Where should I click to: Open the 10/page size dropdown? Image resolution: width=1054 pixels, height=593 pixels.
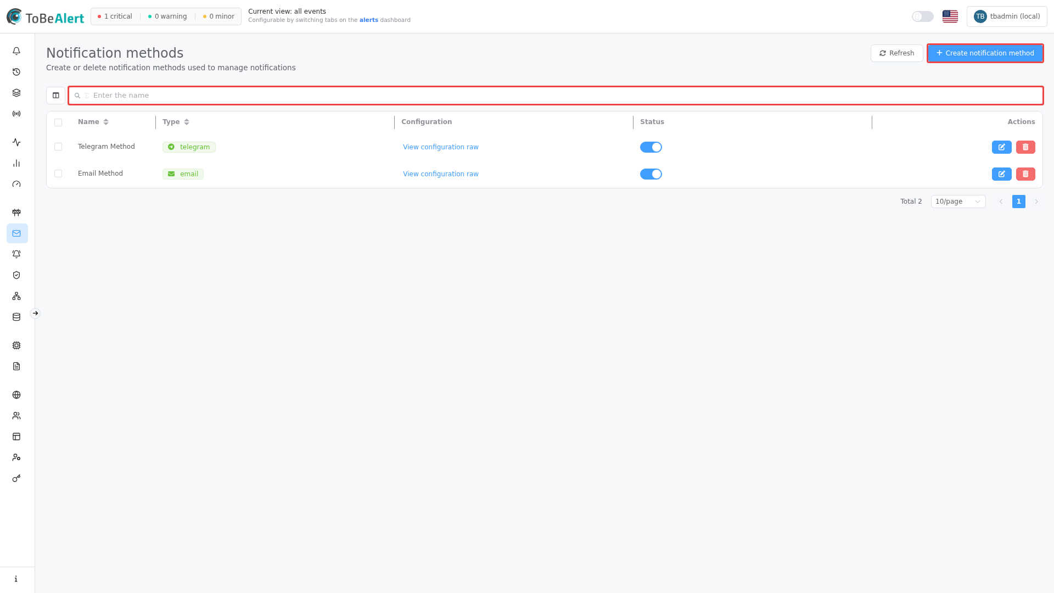click(958, 202)
